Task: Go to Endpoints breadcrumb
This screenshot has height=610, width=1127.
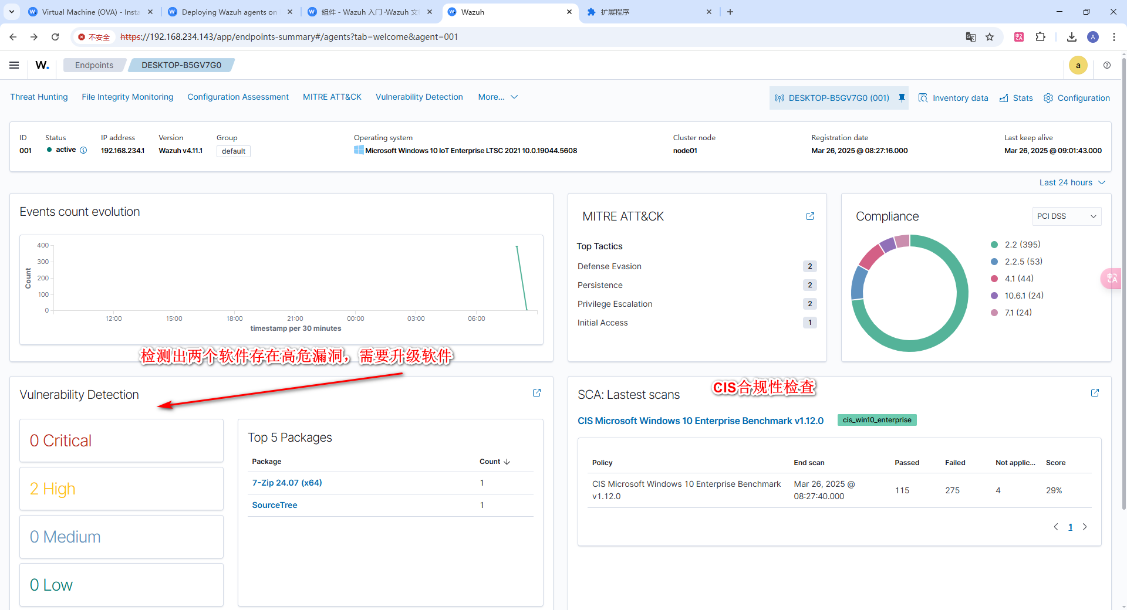Action: [x=94, y=65]
